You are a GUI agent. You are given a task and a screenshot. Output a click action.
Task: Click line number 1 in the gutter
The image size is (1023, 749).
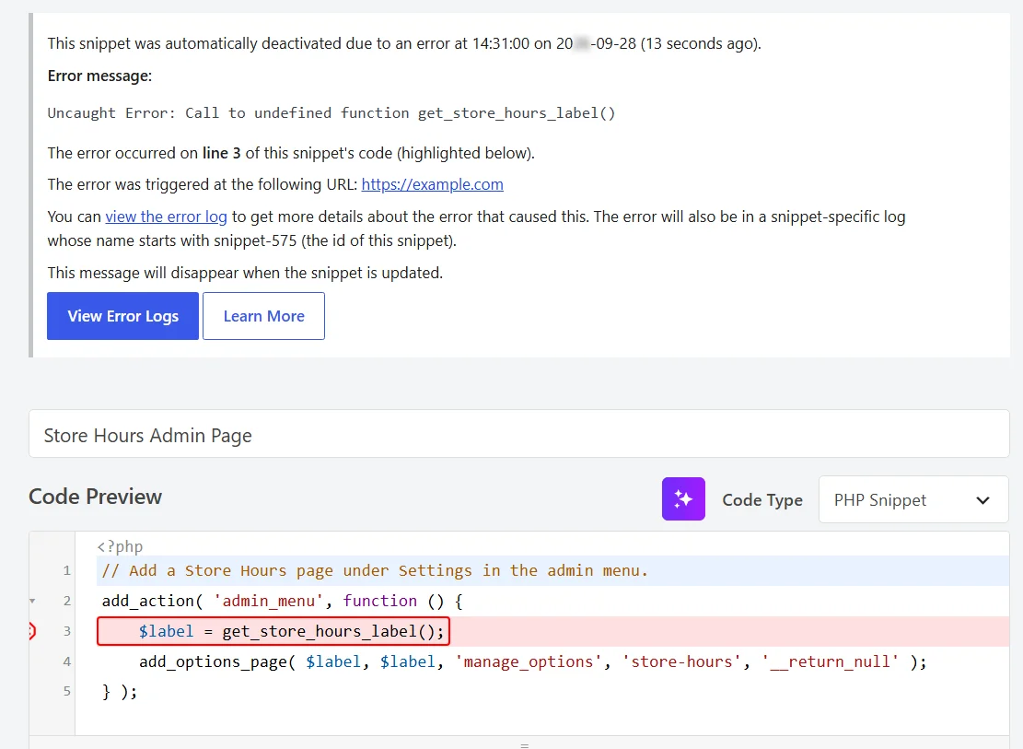tap(66, 570)
